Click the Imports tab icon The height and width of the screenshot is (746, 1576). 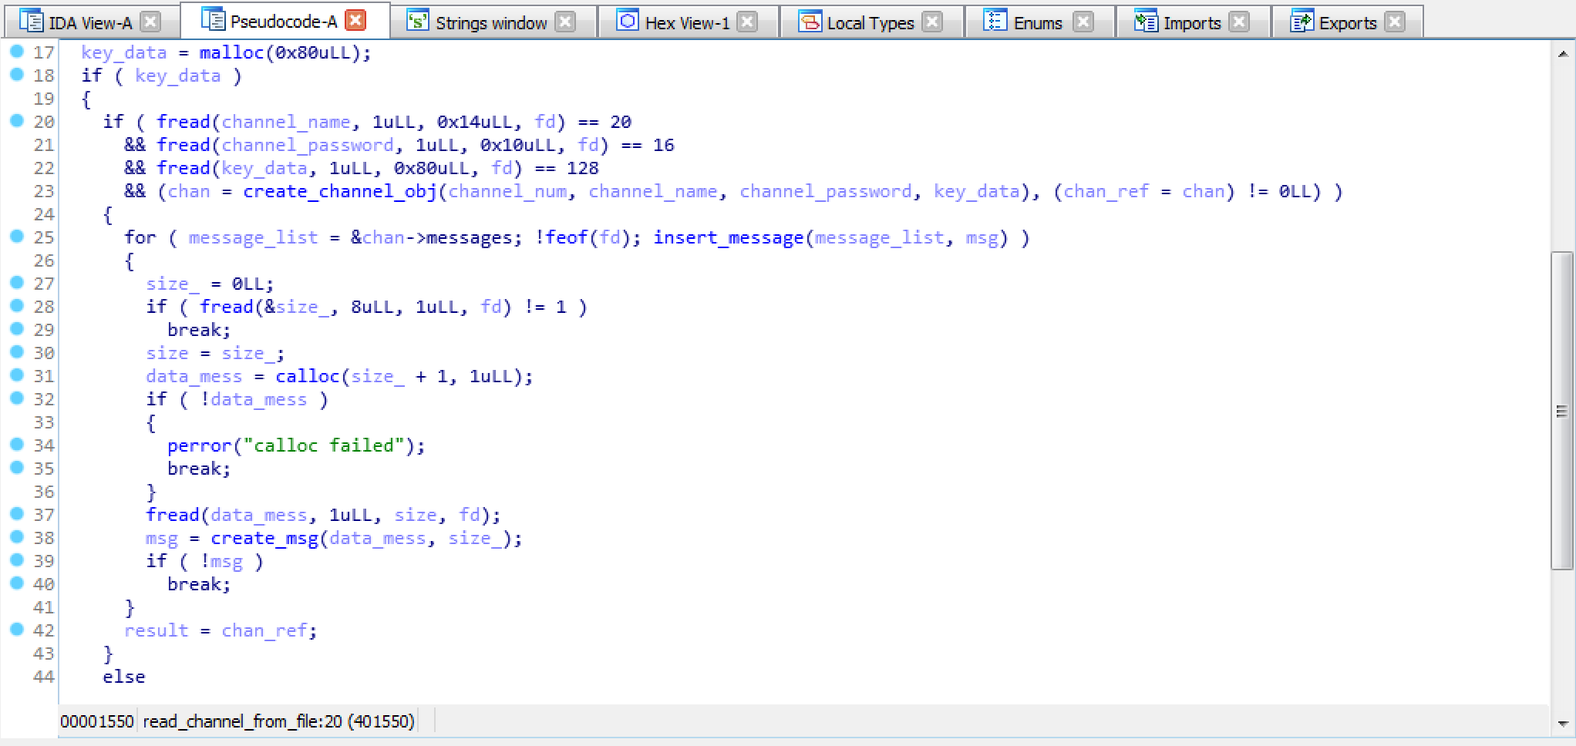(x=1146, y=21)
